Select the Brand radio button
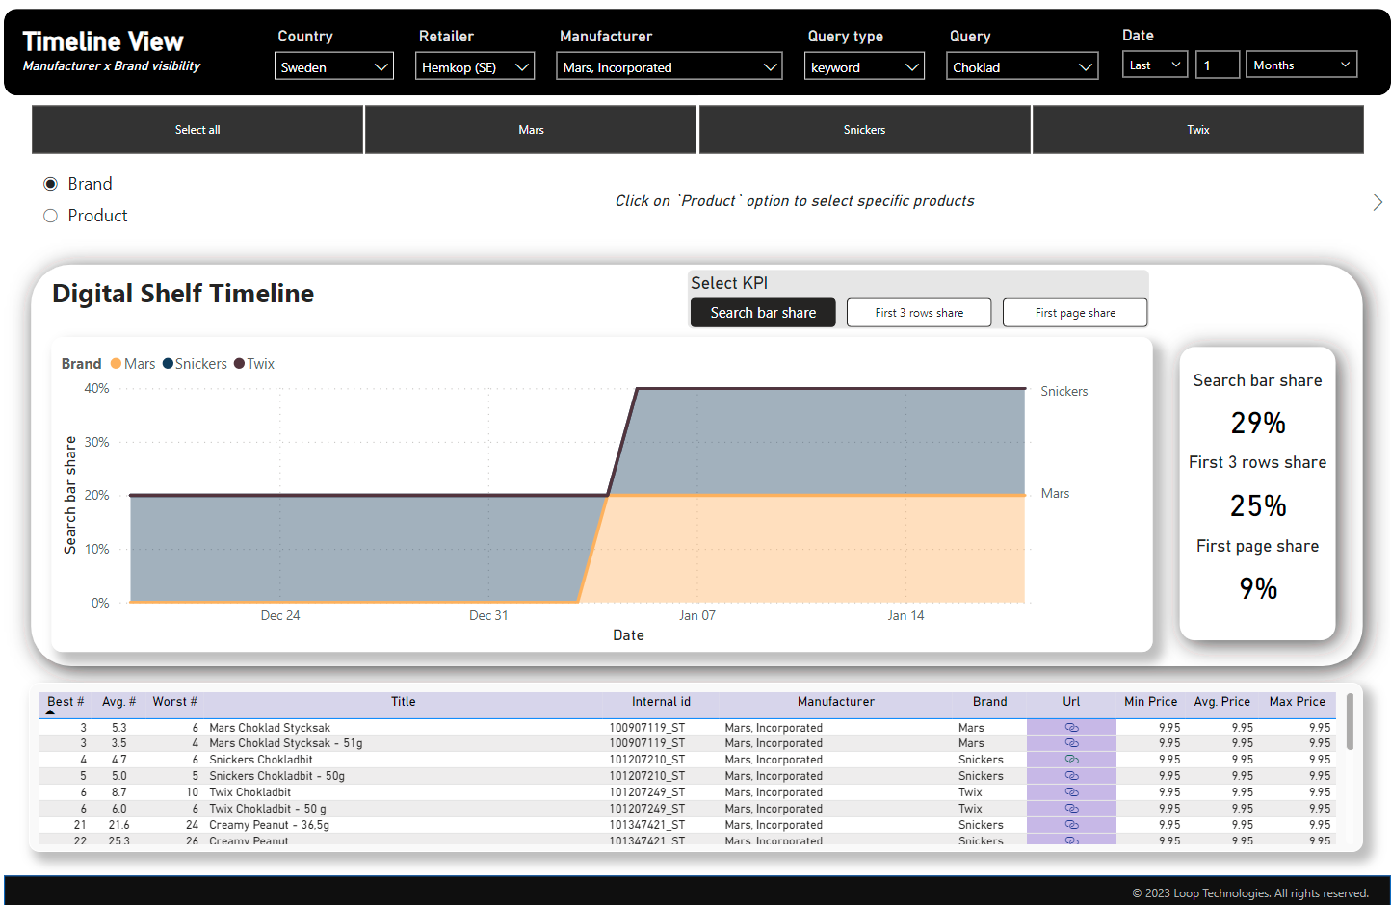This screenshot has height=905, width=1391. pos(51,184)
